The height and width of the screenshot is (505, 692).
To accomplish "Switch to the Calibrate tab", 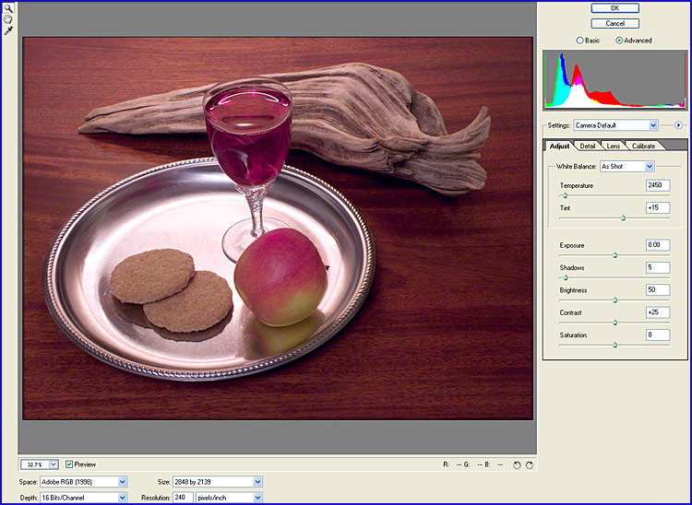I will point(643,146).
